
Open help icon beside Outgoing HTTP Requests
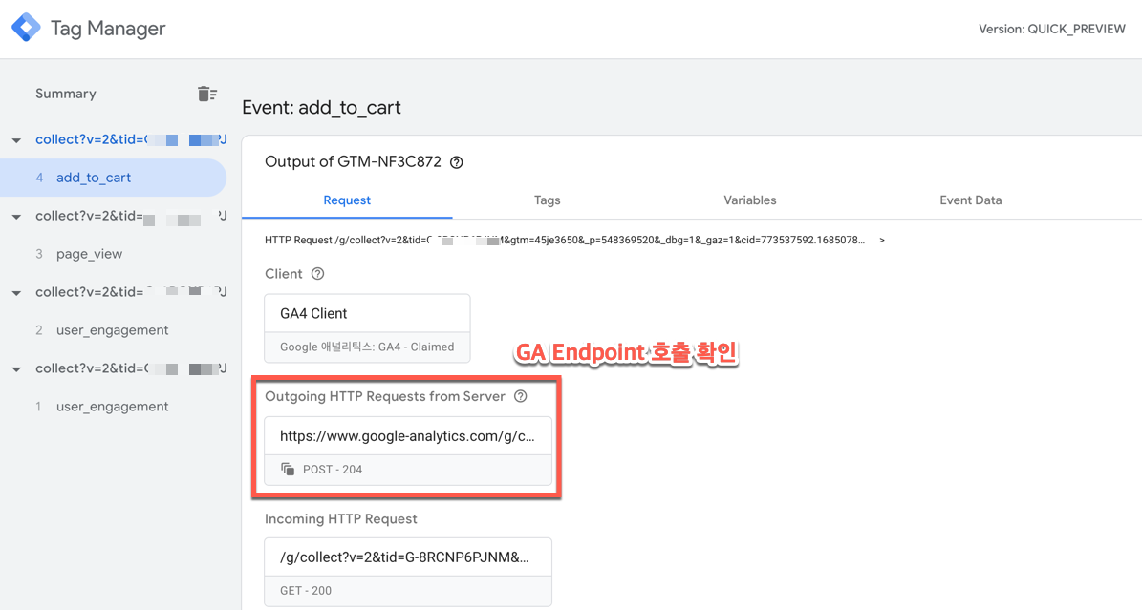(x=520, y=396)
